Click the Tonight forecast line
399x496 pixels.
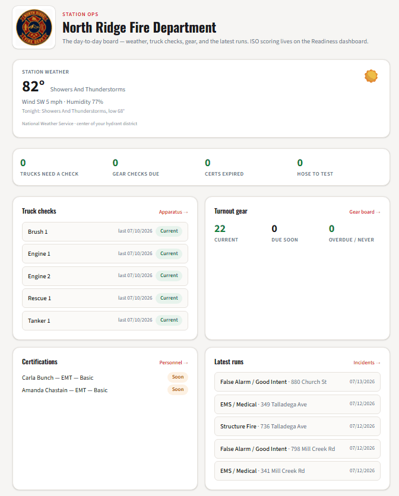click(73, 111)
